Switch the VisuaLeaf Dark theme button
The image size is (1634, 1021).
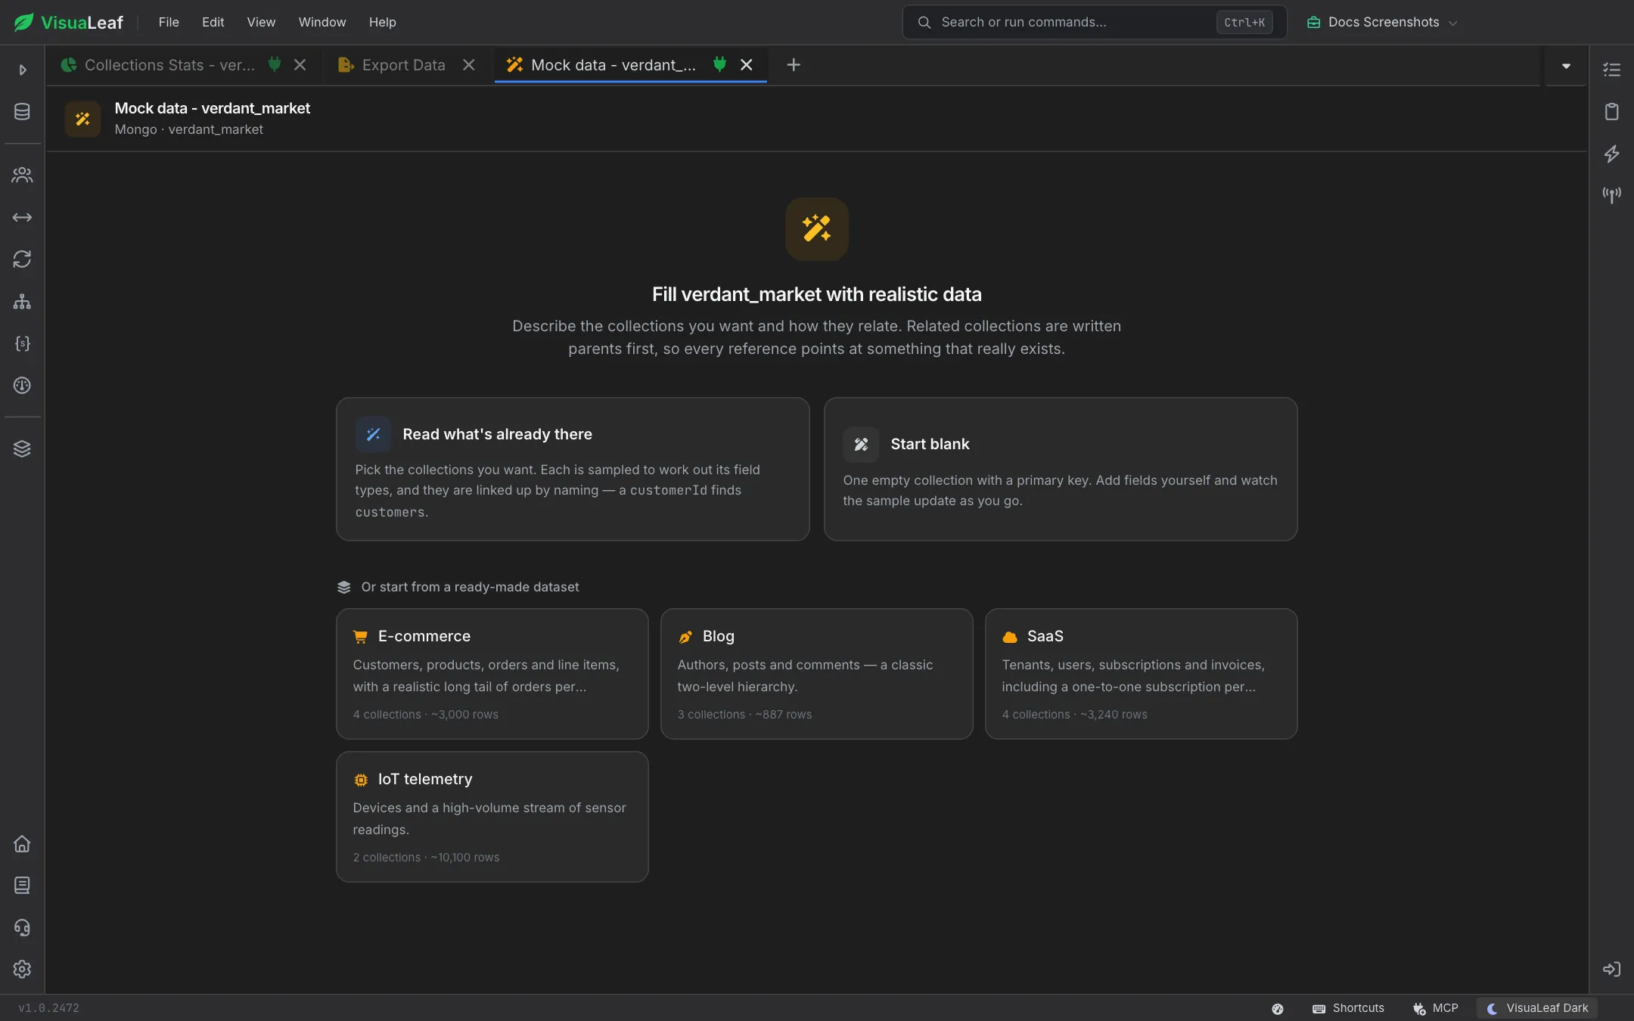(1537, 1008)
